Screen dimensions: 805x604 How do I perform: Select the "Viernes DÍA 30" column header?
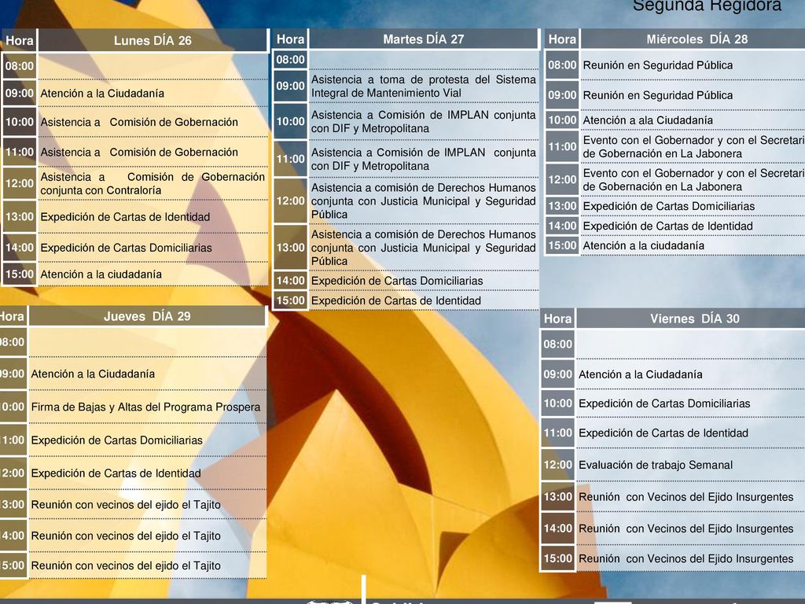pyautogui.click(x=691, y=319)
